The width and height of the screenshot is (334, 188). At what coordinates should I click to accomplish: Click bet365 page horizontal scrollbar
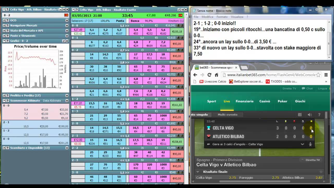(x=254, y=181)
